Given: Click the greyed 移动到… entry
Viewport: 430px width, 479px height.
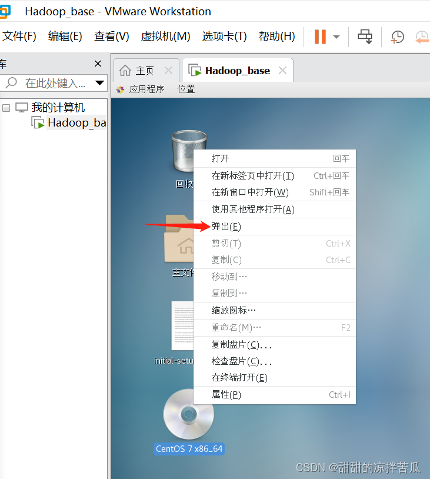Looking at the screenshot, I should pyautogui.click(x=275, y=277).
